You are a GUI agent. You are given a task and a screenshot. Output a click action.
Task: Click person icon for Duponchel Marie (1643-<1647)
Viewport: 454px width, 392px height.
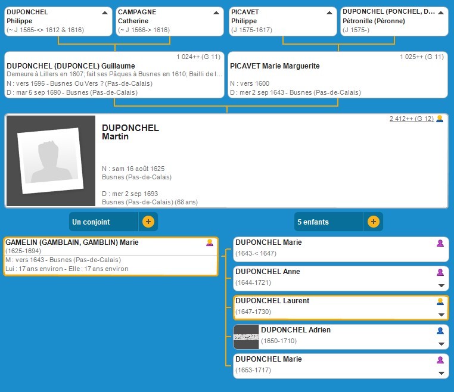pos(440,243)
